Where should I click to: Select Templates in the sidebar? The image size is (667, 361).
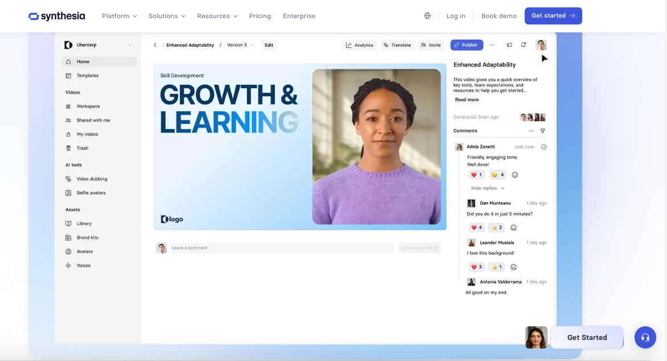pyautogui.click(x=88, y=76)
